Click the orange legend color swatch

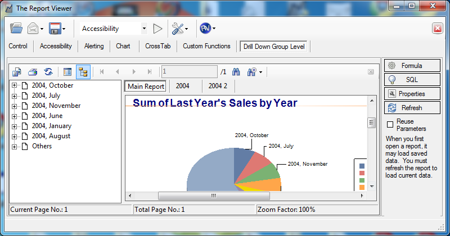[362, 187]
